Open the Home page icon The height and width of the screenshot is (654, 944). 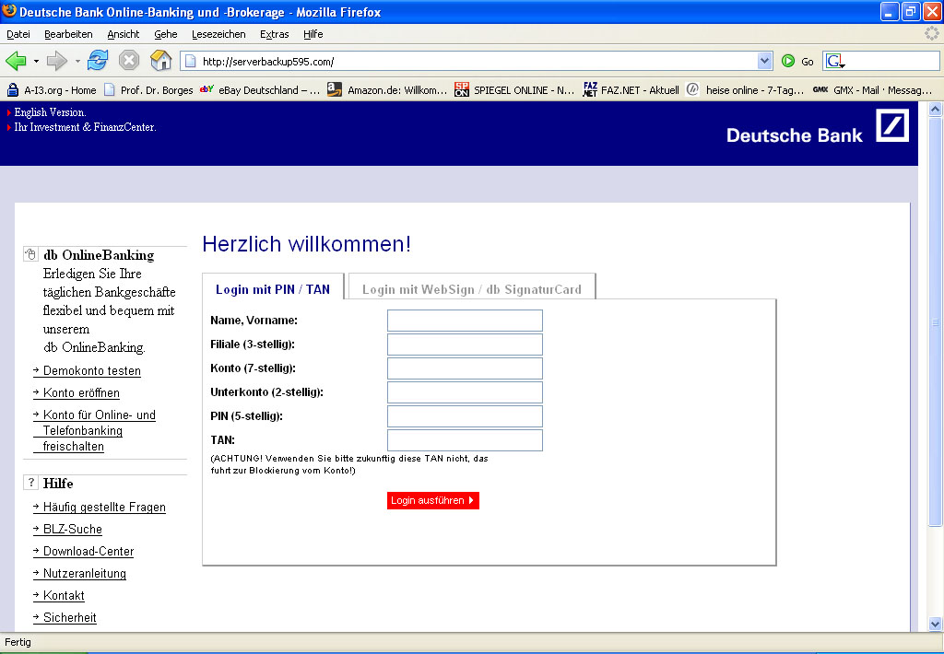pyautogui.click(x=160, y=60)
